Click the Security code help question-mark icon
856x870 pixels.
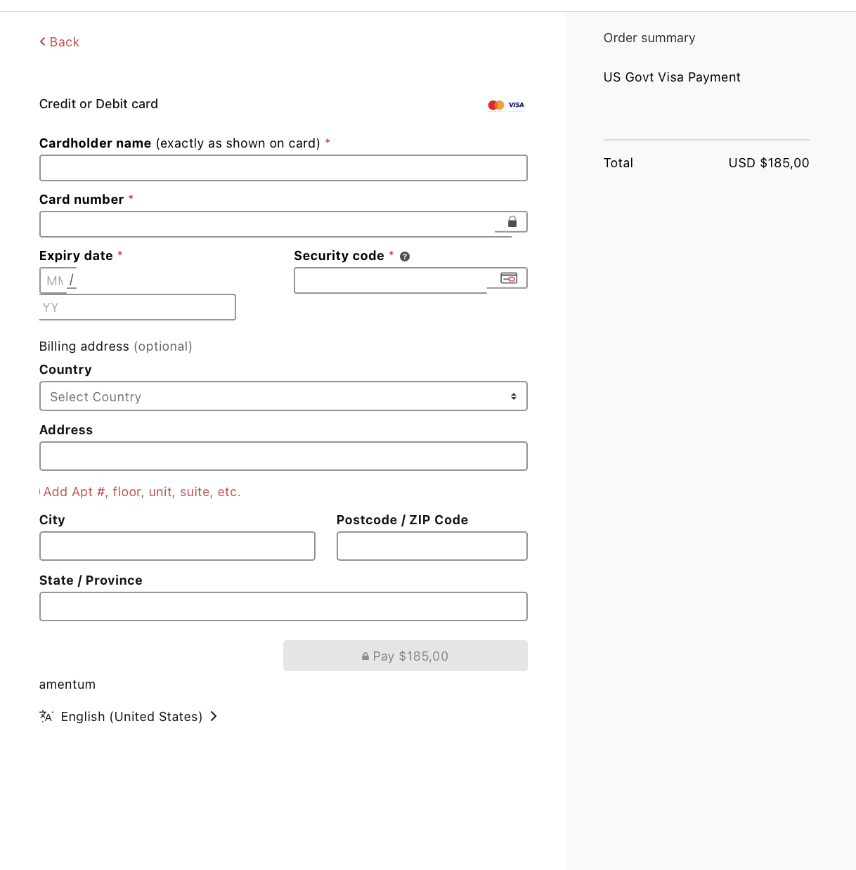(405, 257)
